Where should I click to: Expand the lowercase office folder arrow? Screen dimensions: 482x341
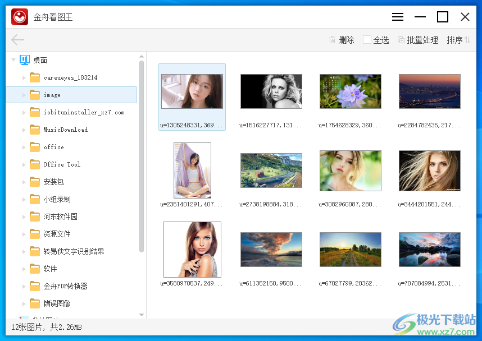pyautogui.click(x=24, y=148)
